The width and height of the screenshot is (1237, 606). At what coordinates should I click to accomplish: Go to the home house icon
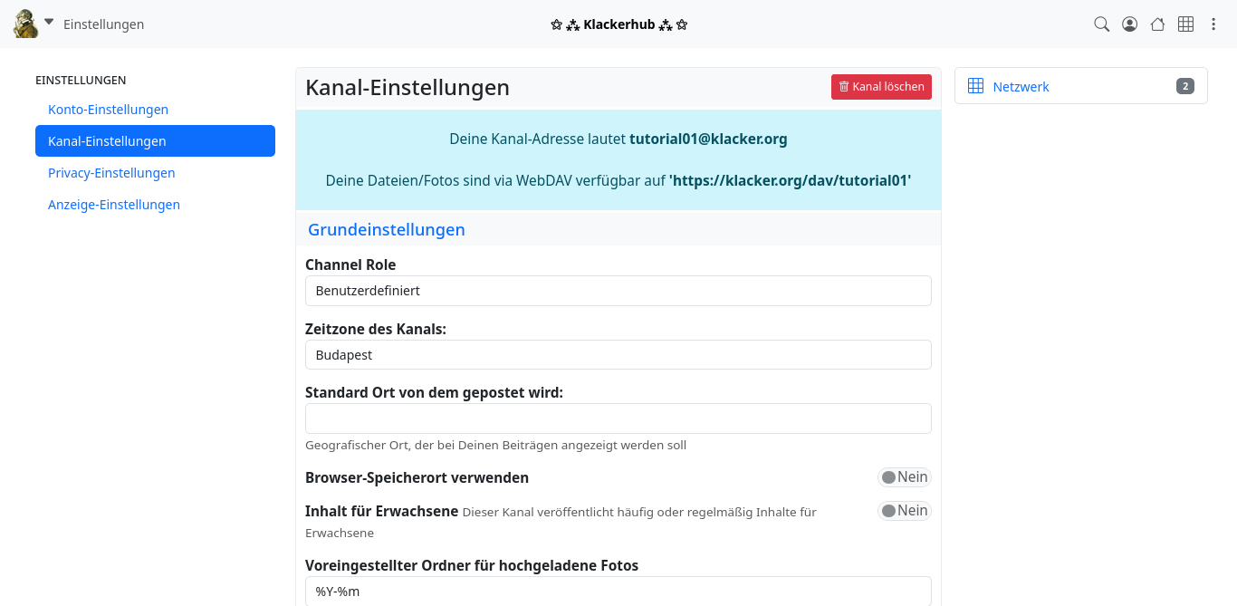coord(1157,24)
